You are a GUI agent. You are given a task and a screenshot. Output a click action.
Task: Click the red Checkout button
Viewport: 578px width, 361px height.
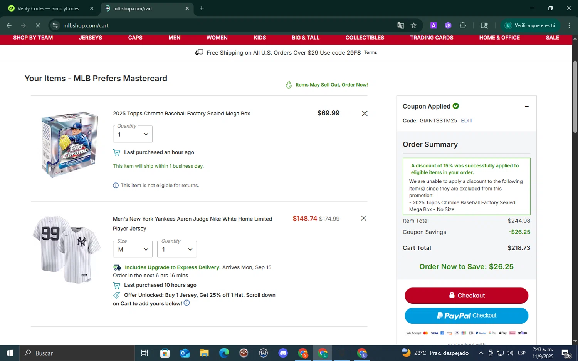[466, 296]
